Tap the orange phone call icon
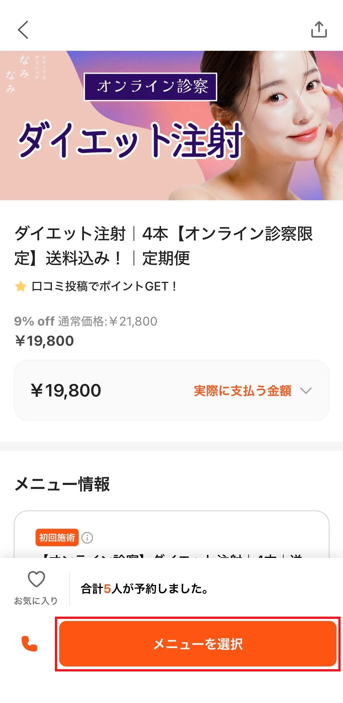The height and width of the screenshot is (703, 343). click(x=29, y=644)
